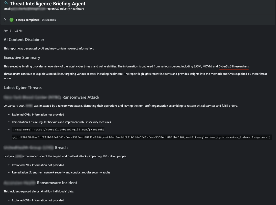Click the Apr 15, 11:26 AM timestamp
Image resolution: width=276 pixels, height=205 pixels.
pyautogui.click(x=13, y=31)
